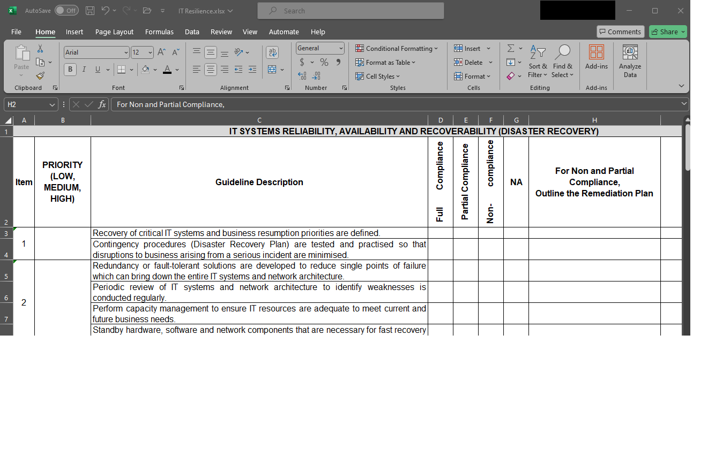The width and height of the screenshot is (708, 449).
Task: Click the Merge & Center button
Action: click(272, 70)
